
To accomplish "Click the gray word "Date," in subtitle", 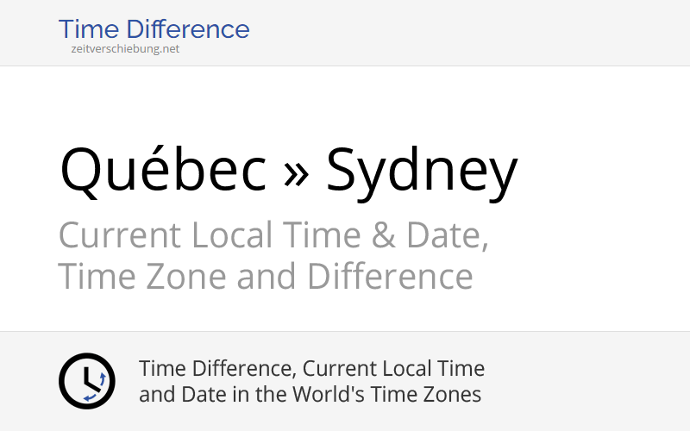I will click(x=447, y=236).
